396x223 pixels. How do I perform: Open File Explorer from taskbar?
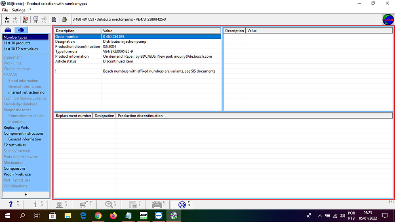[x=68, y=216]
